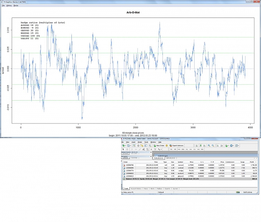The image size is (261, 222).
Task: Select the GBPUSD,M15 chart tab
Action: click(170, 158)
